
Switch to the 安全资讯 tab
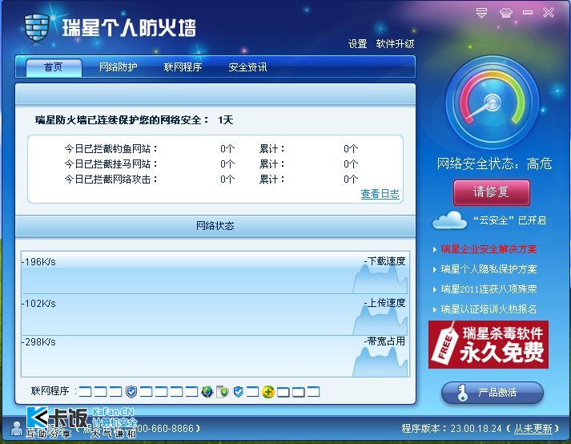coord(247,67)
